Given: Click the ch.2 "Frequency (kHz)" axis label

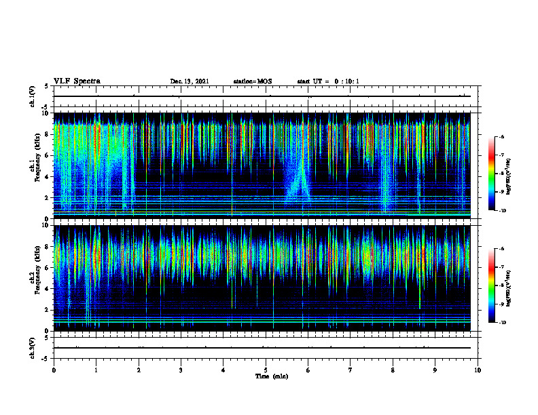Looking at the screenshot, I should pos(38,269).
